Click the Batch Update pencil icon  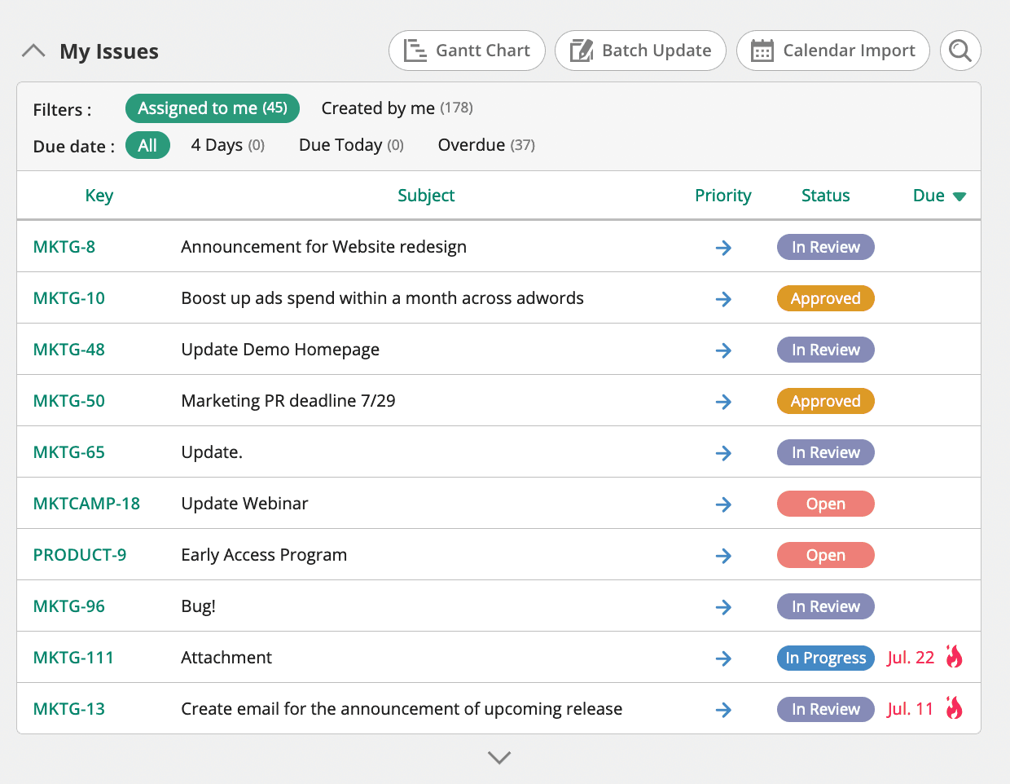point(581,51)
